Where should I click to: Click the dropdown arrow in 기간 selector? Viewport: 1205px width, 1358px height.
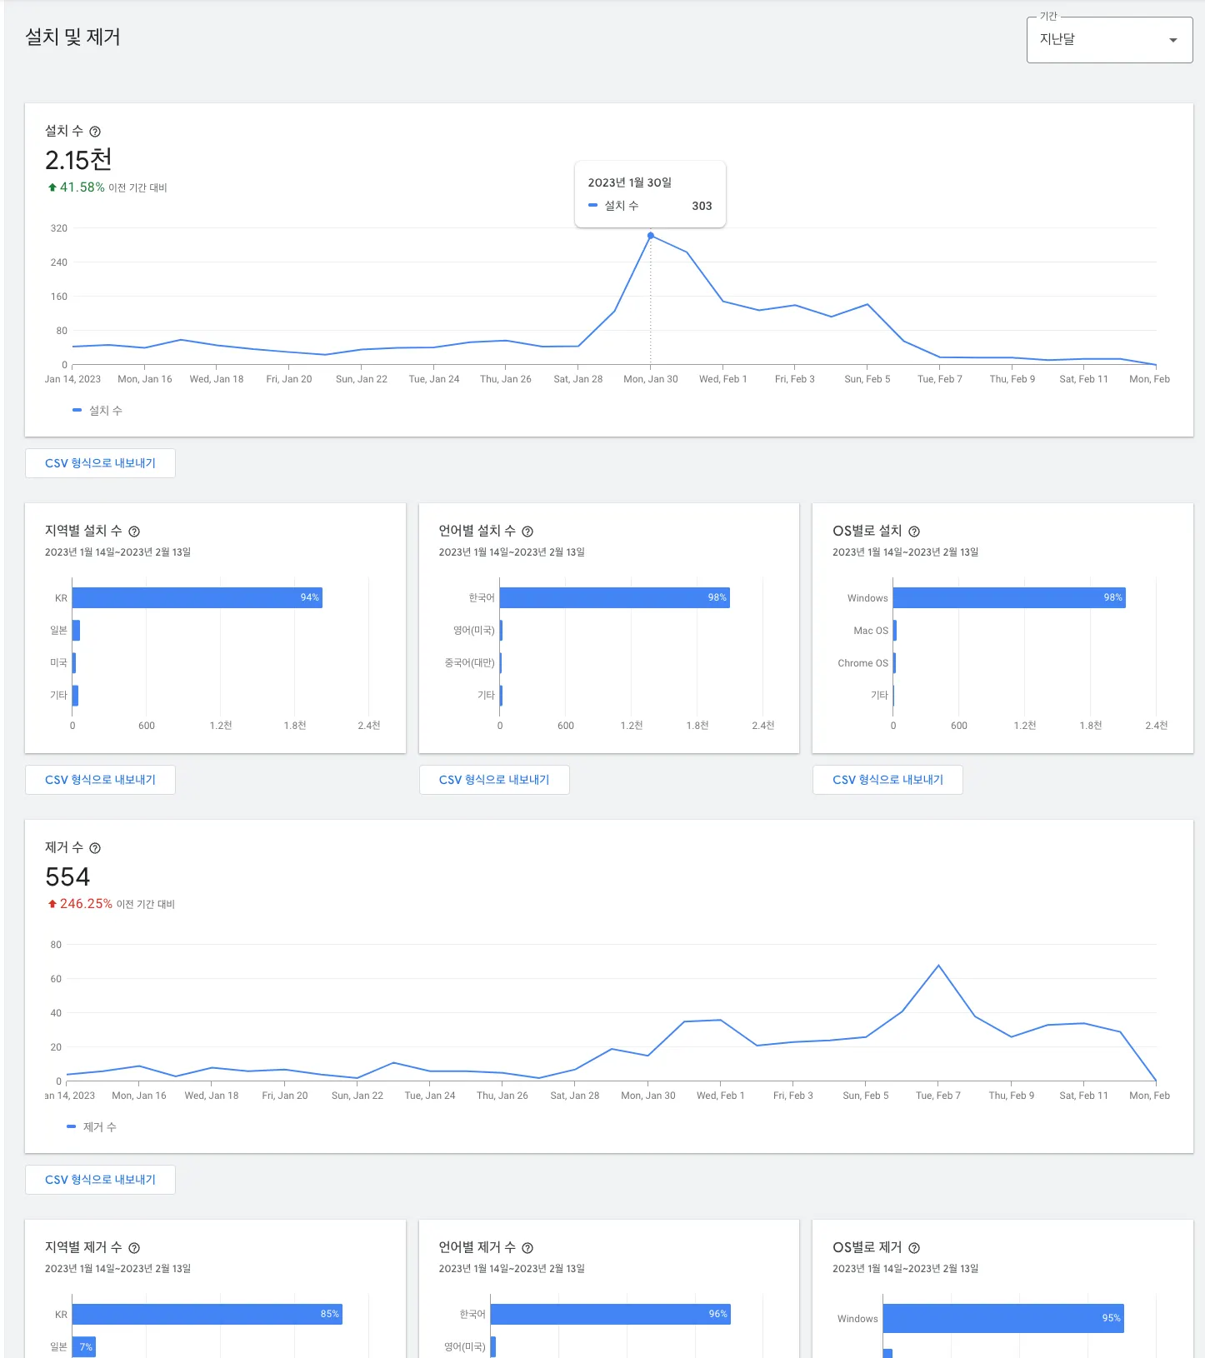1173,40
